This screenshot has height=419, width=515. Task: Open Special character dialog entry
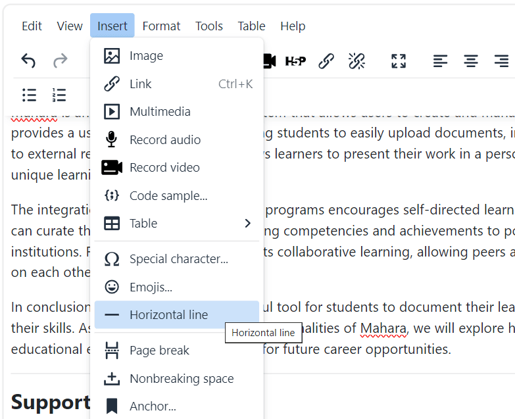click(x=179, y=259)
